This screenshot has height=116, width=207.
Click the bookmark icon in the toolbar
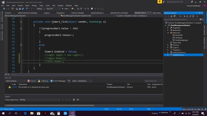click(x=92, y=9)
